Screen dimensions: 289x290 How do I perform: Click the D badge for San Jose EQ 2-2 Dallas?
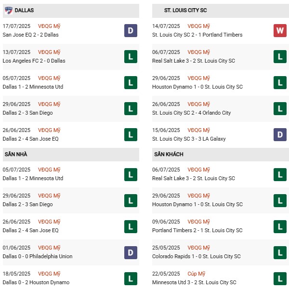131,31
